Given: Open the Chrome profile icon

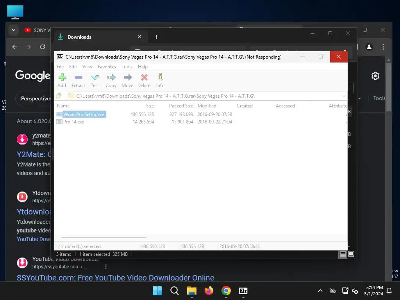Looking at the screenshot, I should (x=369, y=47).
